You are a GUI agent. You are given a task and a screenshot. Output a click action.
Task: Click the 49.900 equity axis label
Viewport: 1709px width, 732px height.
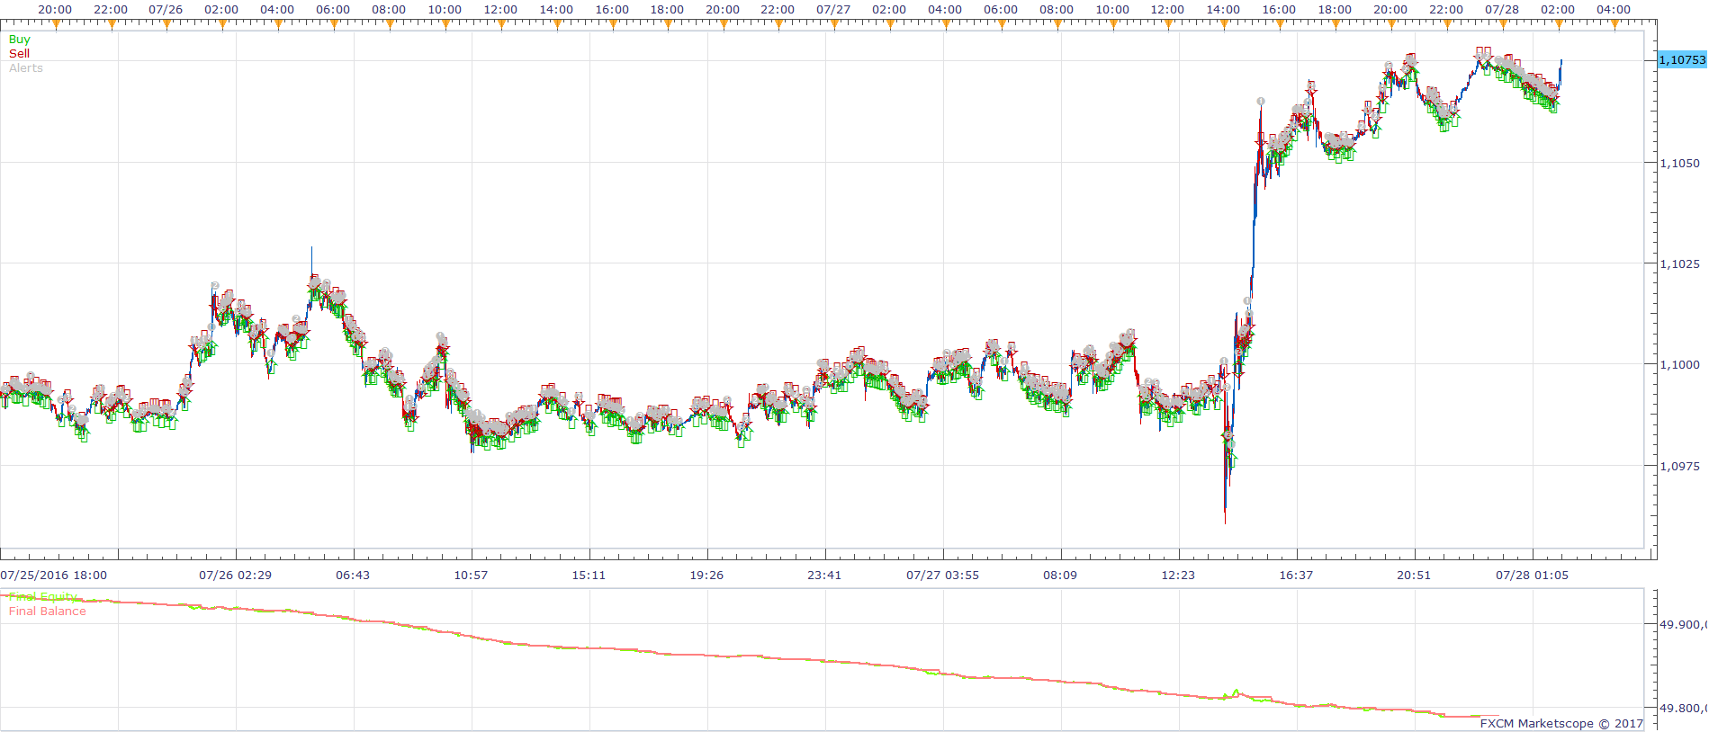[x=1682, y=625]
